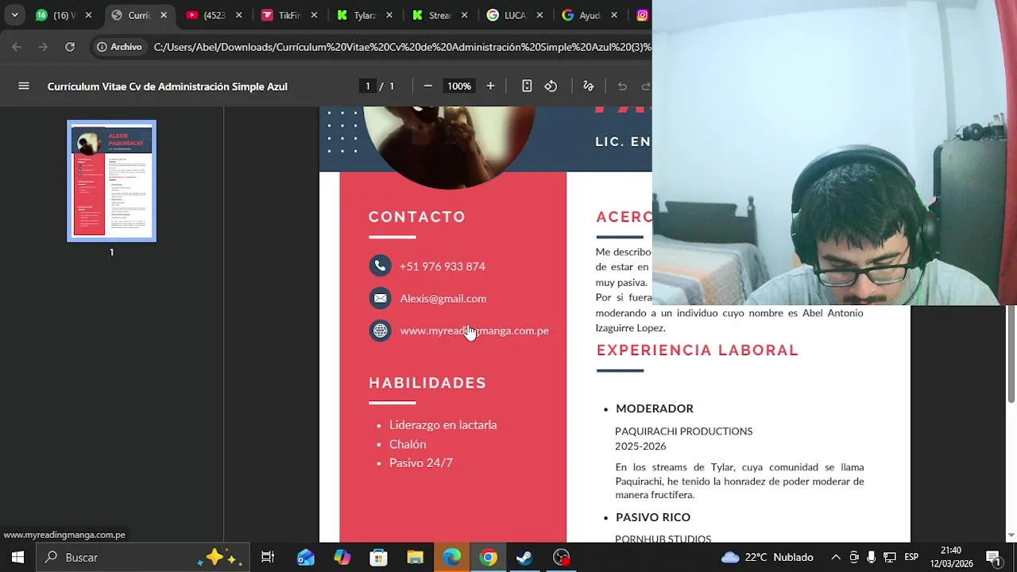Open Steam from the taskbar
1017x572 pixels.
(524, 557)
